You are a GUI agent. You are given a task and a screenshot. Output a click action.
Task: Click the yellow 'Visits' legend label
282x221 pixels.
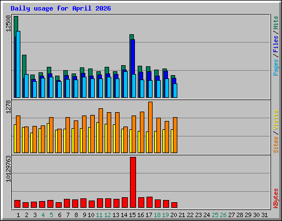tap(276, 120)
